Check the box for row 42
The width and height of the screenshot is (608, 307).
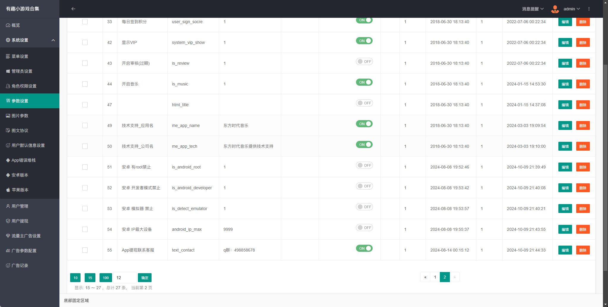[85, 42]
